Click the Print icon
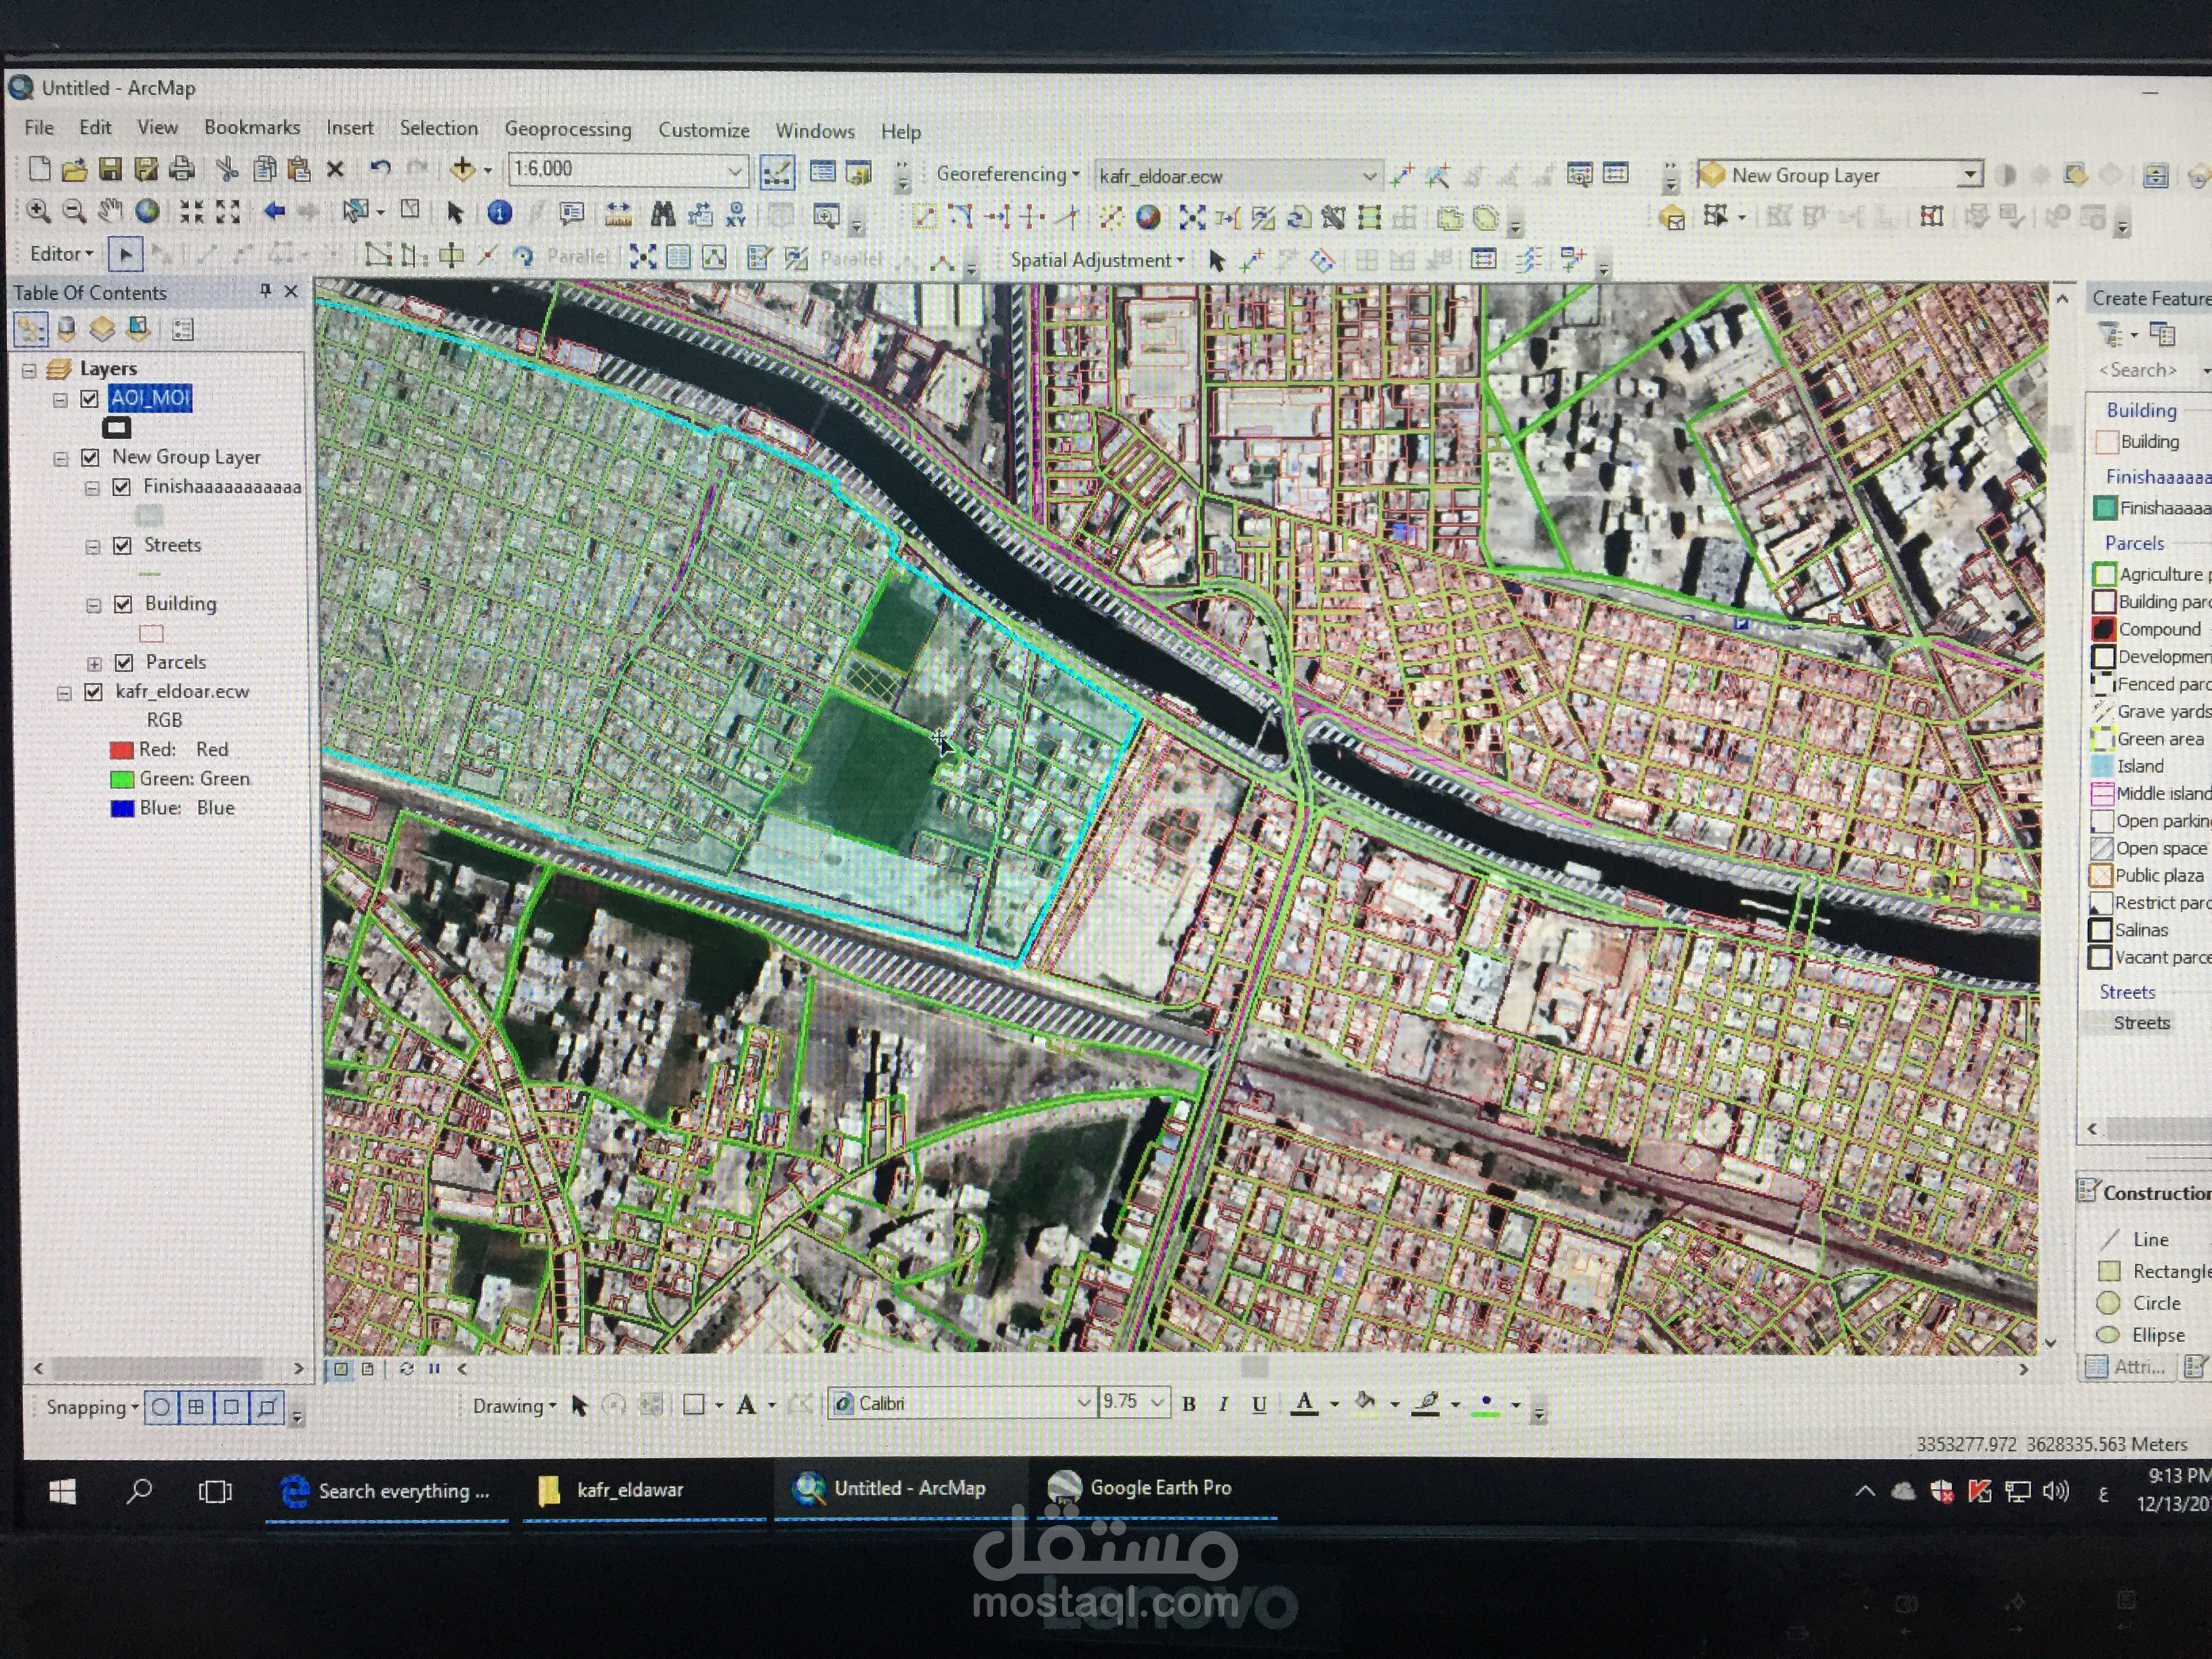This screenshot has height=1659, width=2212. [181, 169]
